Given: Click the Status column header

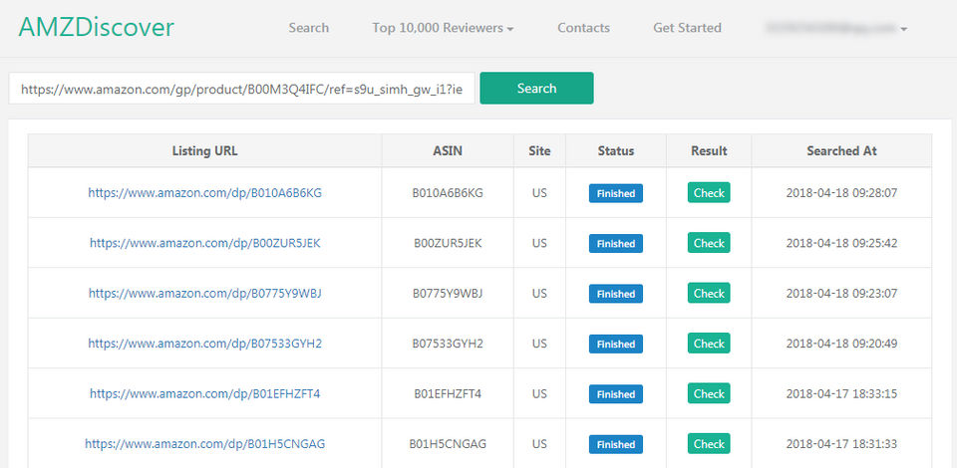Looking at the screenshot, I should click(x=616, y=150).
